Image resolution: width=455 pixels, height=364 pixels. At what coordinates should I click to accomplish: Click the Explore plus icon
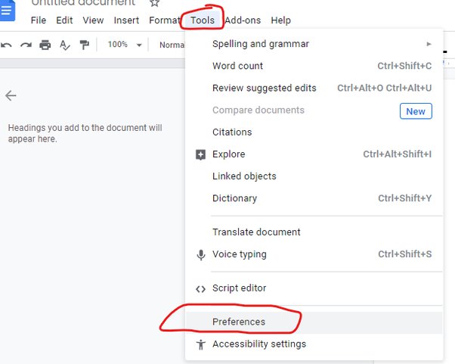coord(200,154)
